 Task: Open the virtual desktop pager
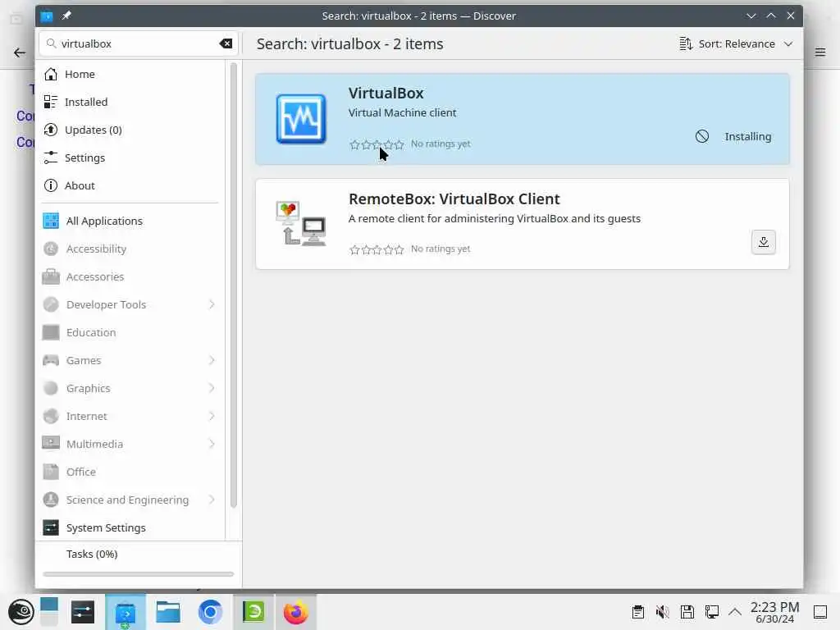tap(49, 612)
